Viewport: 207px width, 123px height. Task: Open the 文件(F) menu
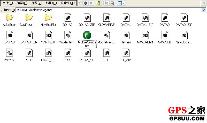pos(8,3)
